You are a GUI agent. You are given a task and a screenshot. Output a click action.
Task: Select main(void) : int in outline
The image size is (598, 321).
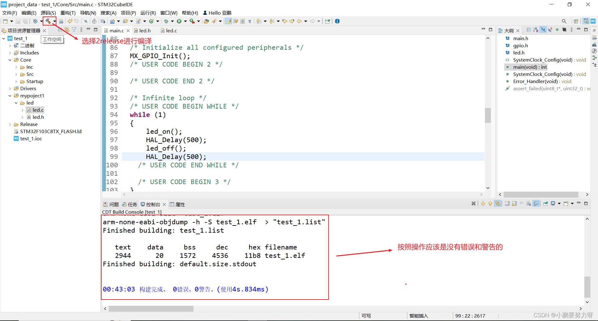click(x=526, y=67)
